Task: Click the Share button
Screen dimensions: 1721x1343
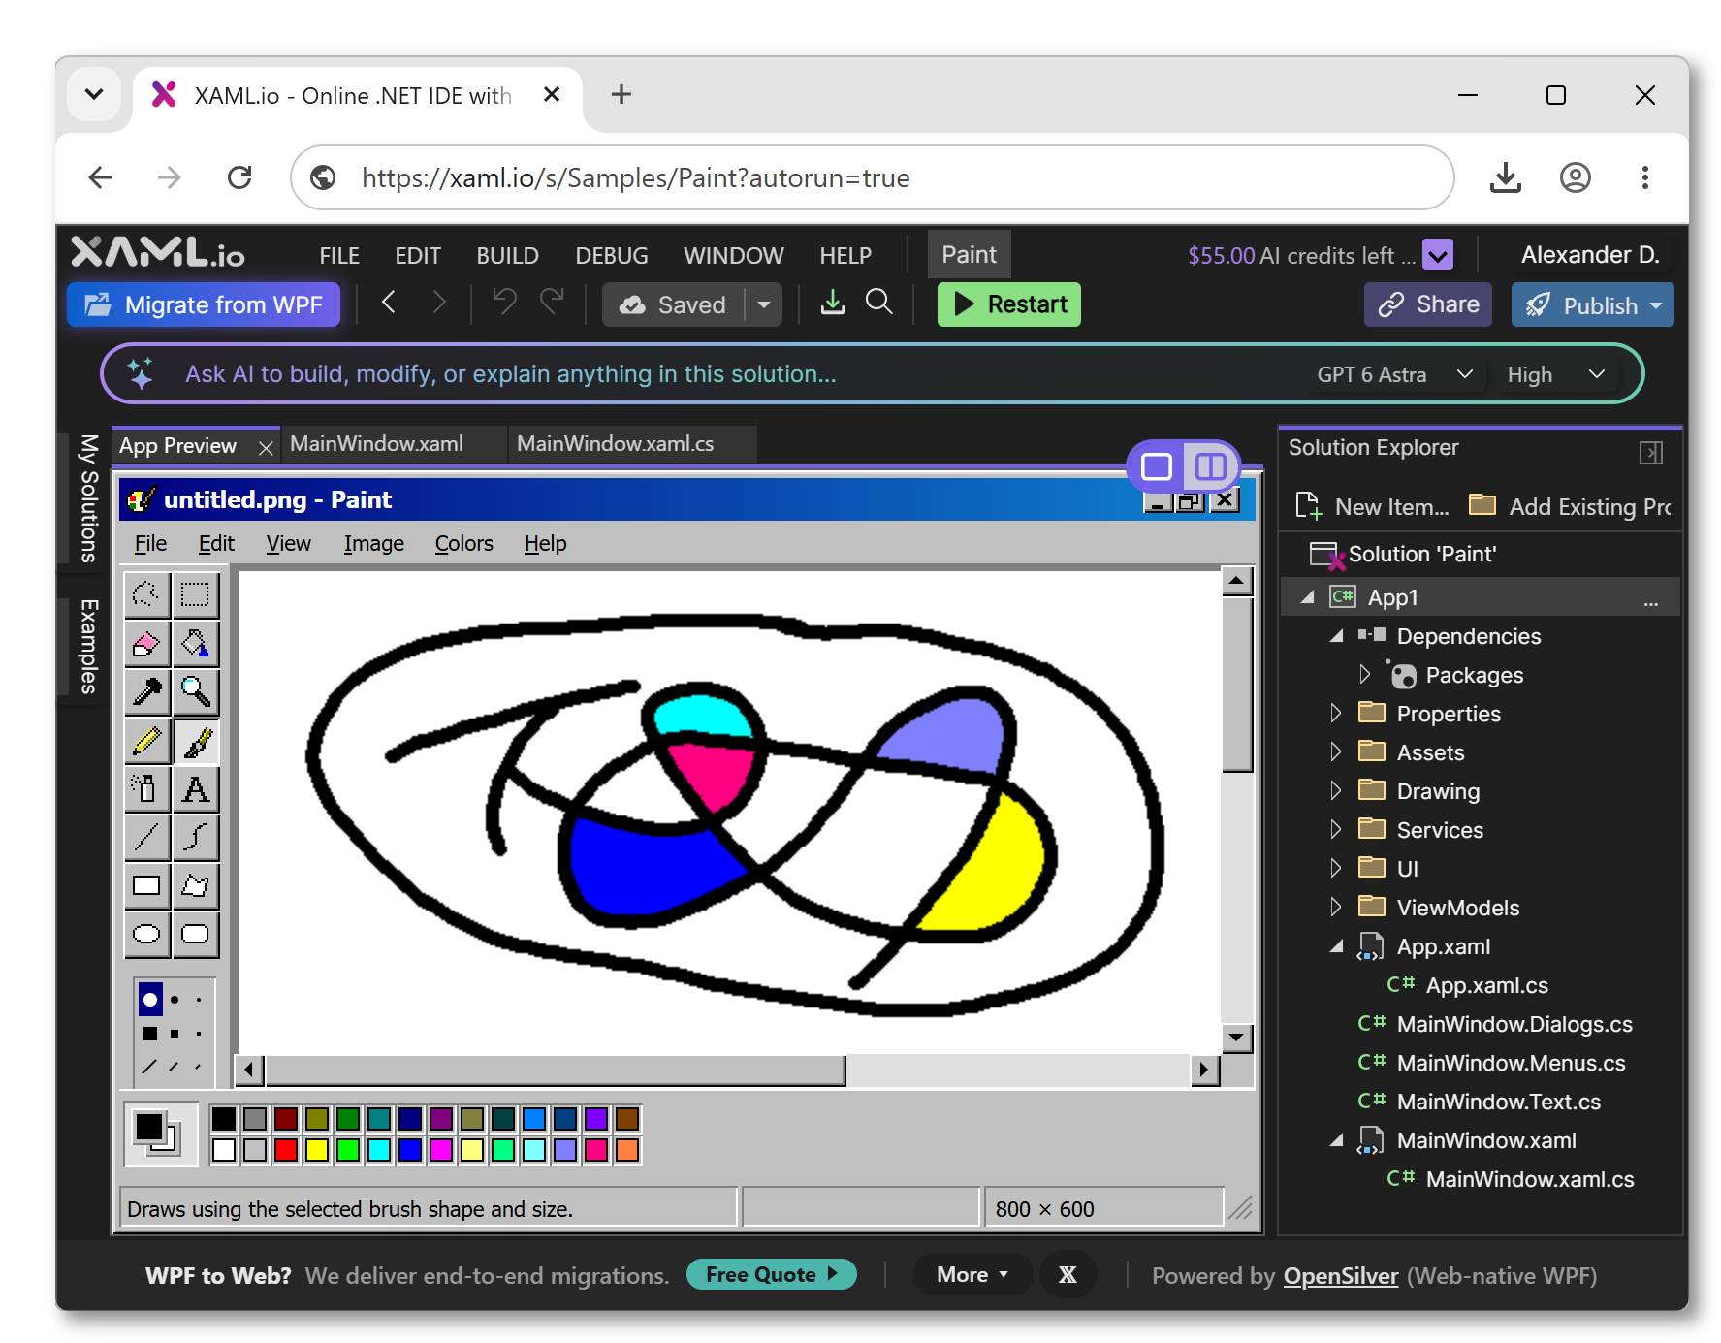Action: click(x=1427, y=304)
